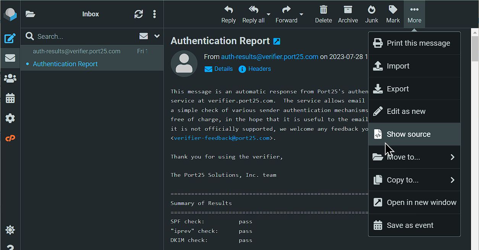Click the Save as event calendar icon

pyautogui.click(x=378, y=225)
